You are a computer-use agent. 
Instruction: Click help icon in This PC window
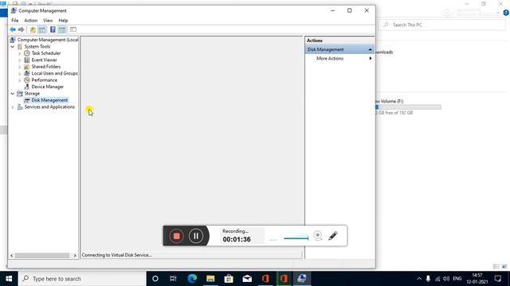pyautogui.click(x=506, y=13)
